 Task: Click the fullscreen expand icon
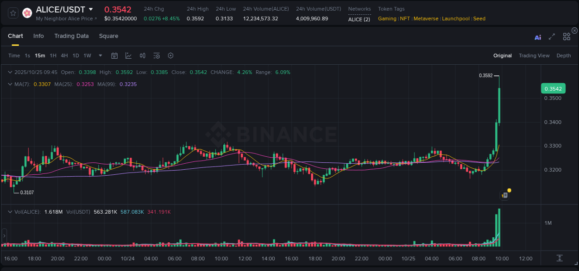coord(551,37)
